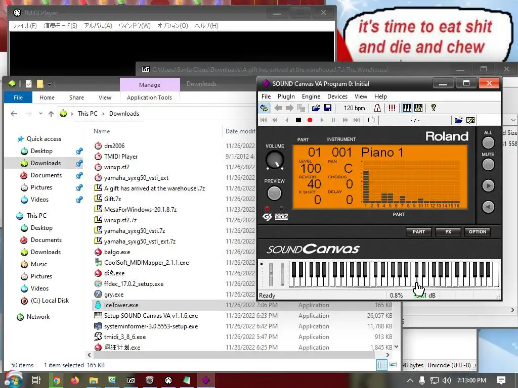Open View menu in SOUND Canvas VA
The width and height of the screenshot is (518, 388).
[361, 96]
